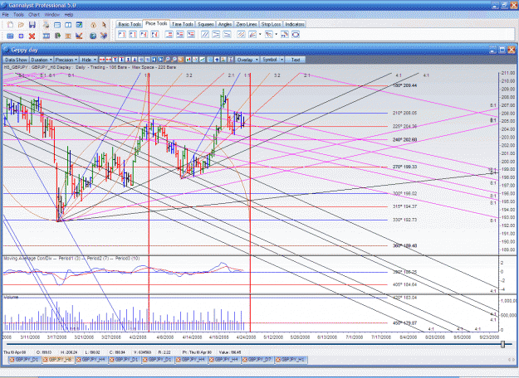Click the Volume panel label
The image size is (519, 378).
coord(11,298)
